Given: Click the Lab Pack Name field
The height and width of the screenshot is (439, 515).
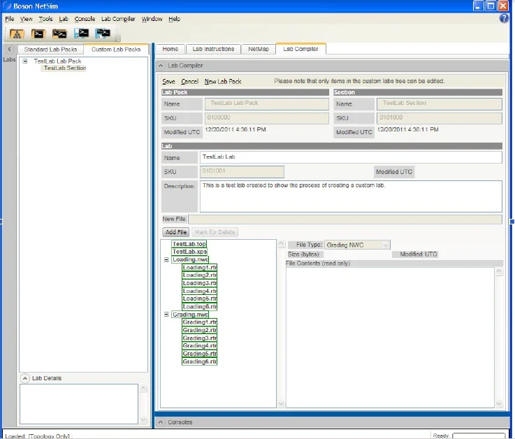Looking at the screenshot, I should [267, 104].
